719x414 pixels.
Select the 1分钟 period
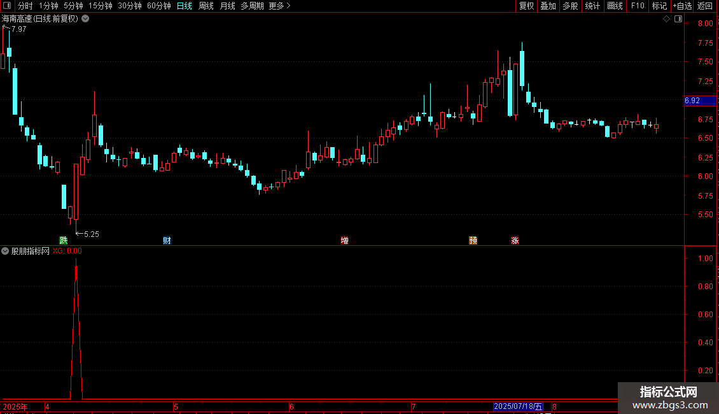pos(48,6)
